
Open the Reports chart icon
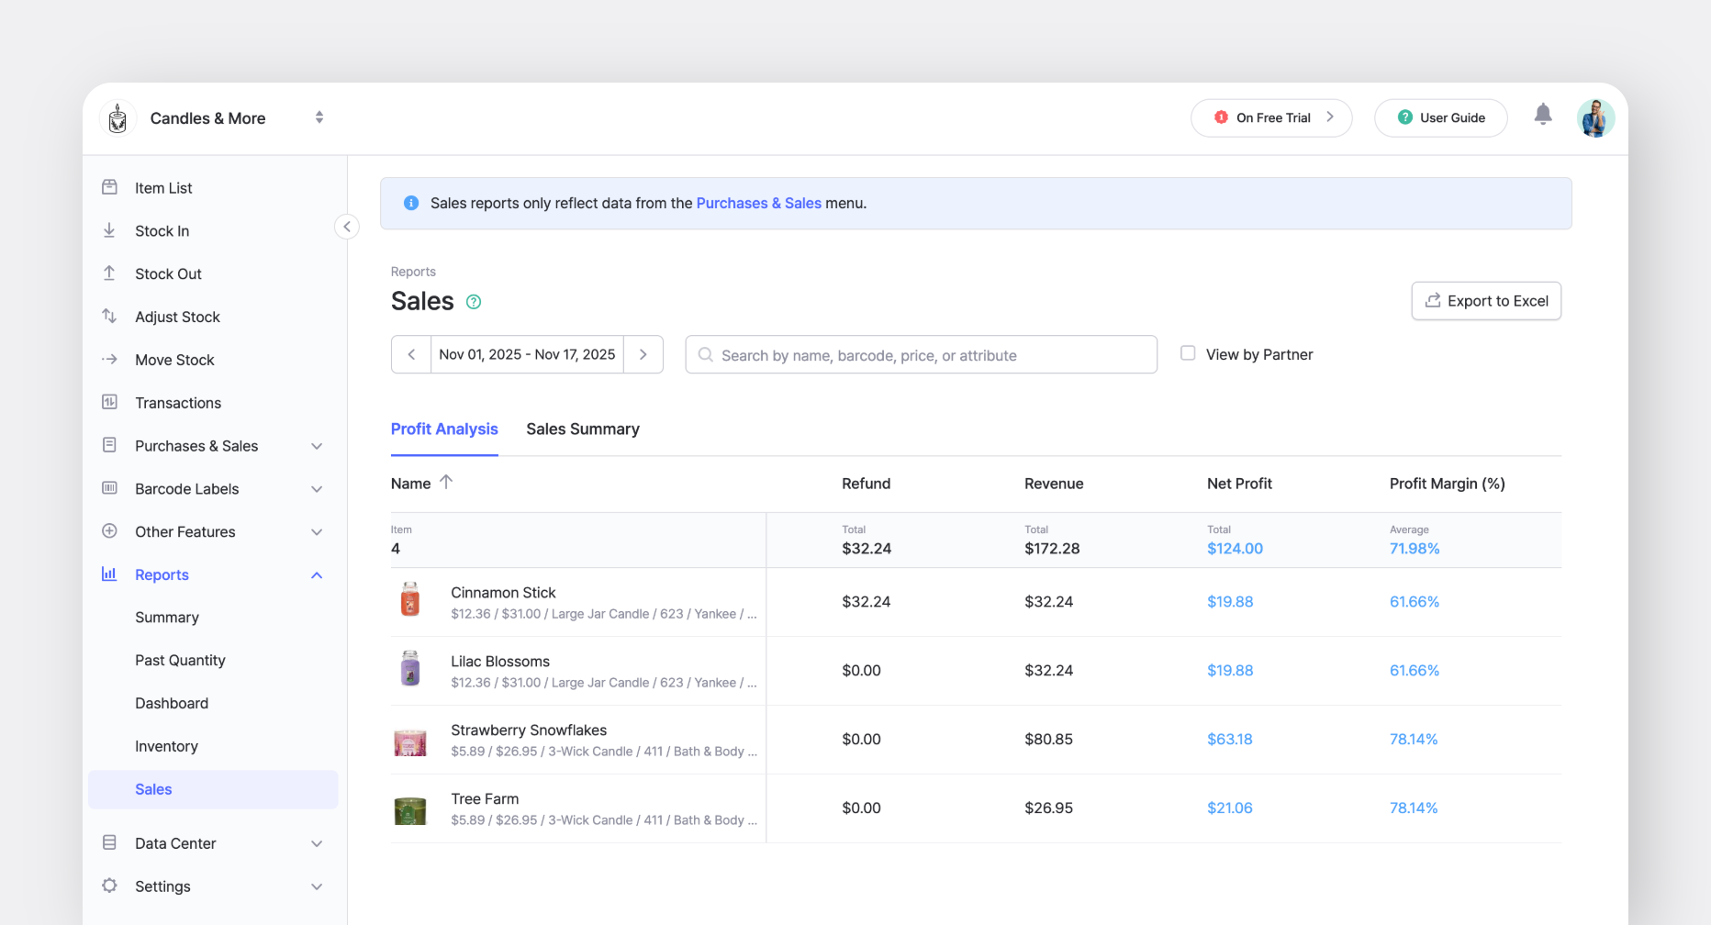pyautogui.click(x=108, y=574)
